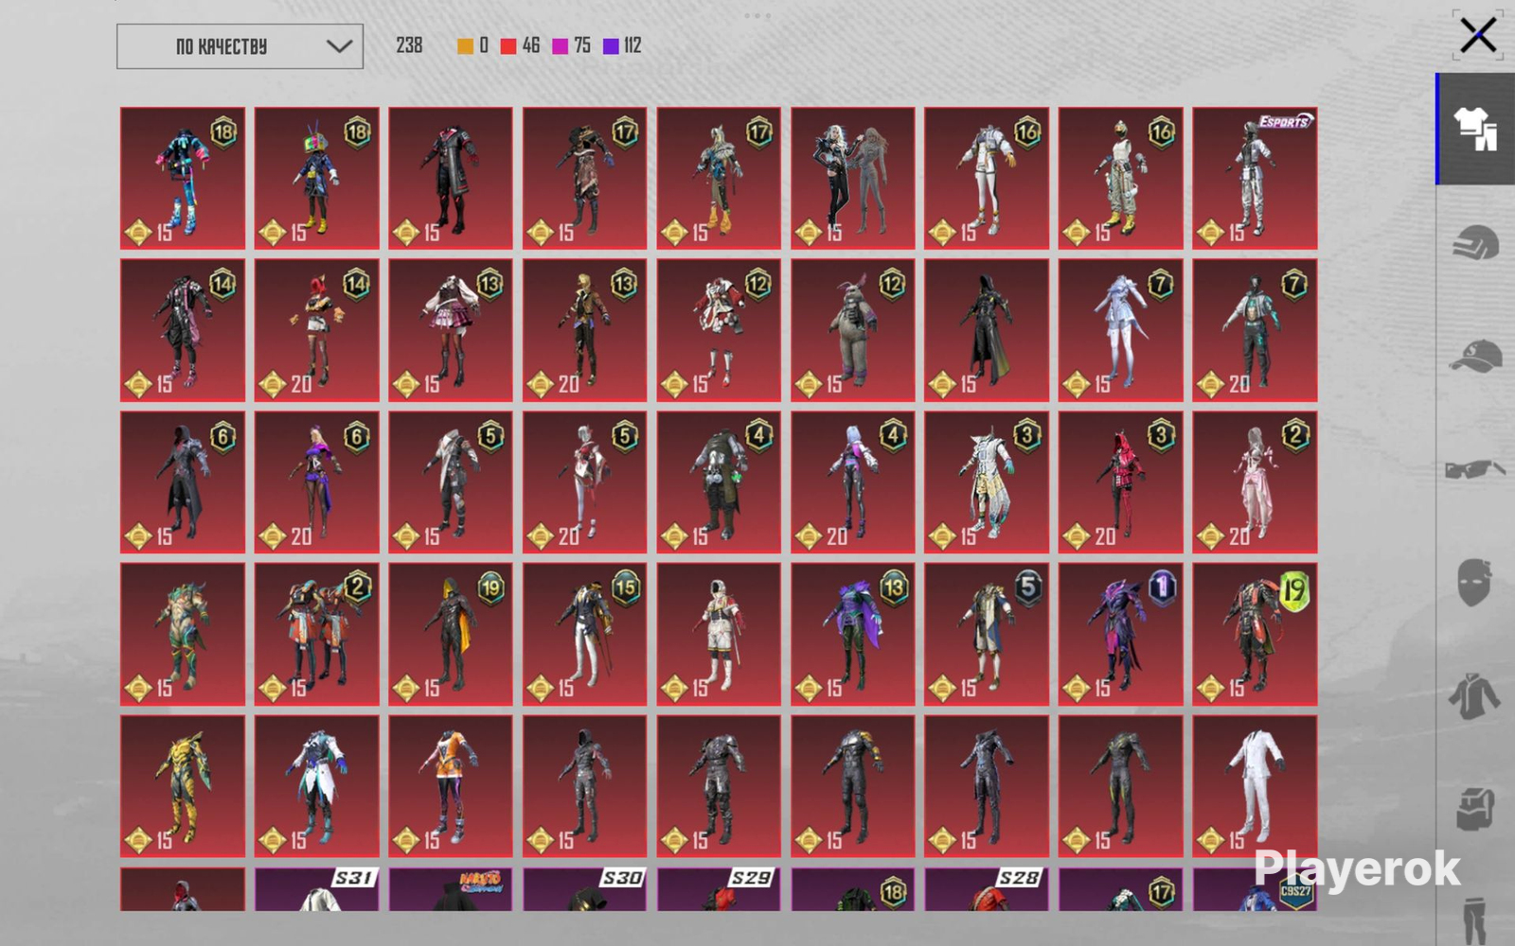Select the TV-head outfit with badge 18
Image resolution: width=1515 pixels, height=946 pixels.
(317, 178)
